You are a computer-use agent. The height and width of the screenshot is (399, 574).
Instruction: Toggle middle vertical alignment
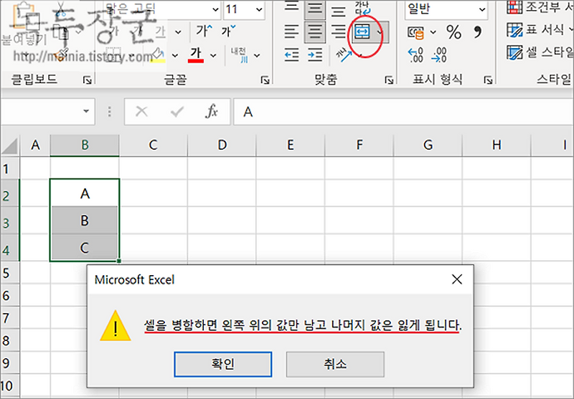coord(314,9)
